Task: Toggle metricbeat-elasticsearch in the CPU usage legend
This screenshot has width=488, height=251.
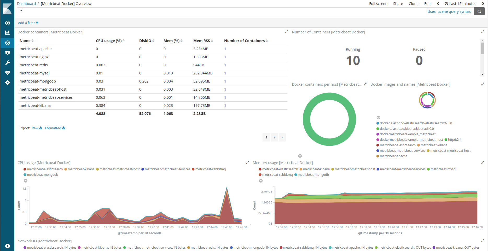Action: coord(43,169)
